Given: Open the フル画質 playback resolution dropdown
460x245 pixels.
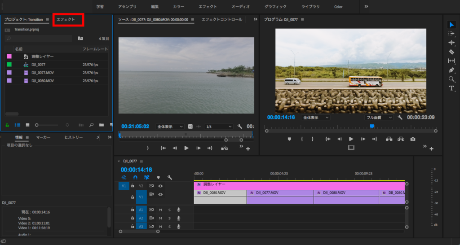Looking at the screenshot, I should tap(379, 118).
